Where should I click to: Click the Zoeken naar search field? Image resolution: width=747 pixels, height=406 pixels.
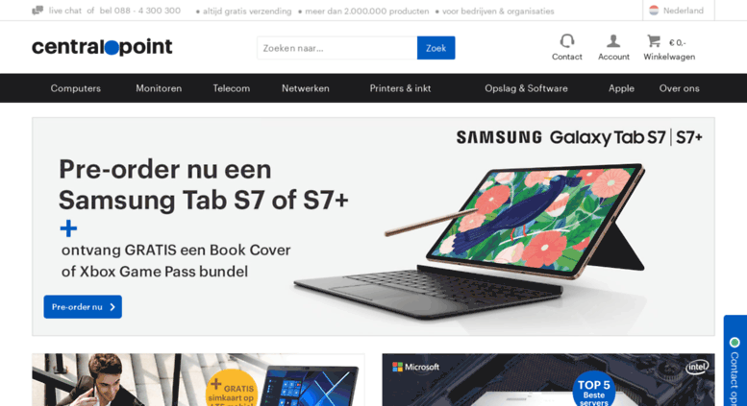337,48
